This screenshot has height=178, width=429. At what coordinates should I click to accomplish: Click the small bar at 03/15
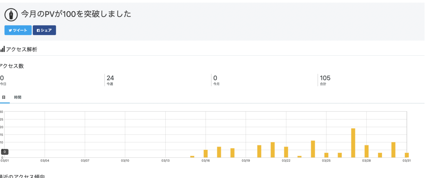192,157
